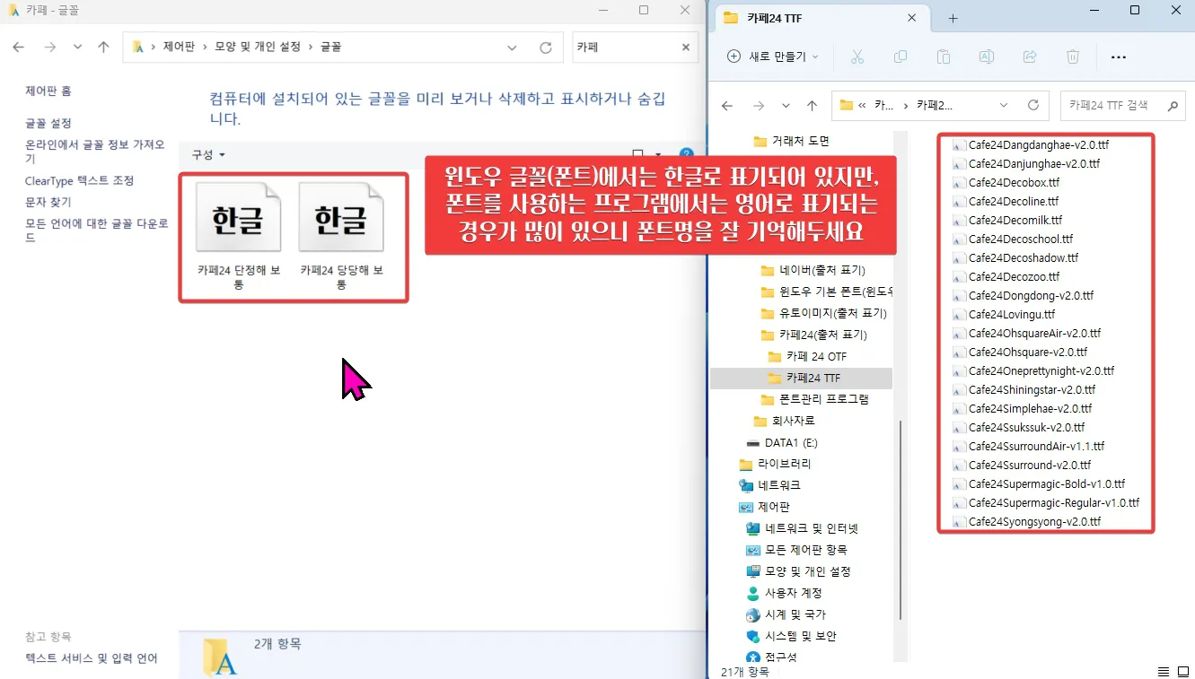Click the Rename icon in File Explorer toolbar
This screenshot has width=1195, height=679.
point(986,57)
